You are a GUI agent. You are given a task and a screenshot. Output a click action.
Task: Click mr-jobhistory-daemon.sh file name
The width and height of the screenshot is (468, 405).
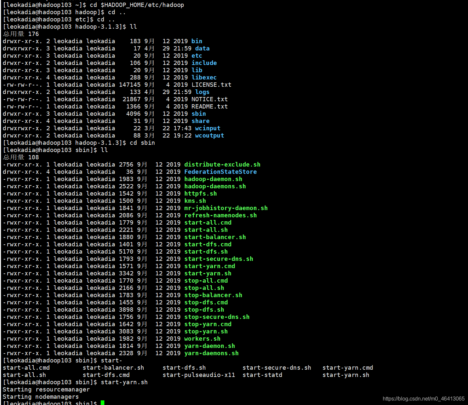coord(226,208)
